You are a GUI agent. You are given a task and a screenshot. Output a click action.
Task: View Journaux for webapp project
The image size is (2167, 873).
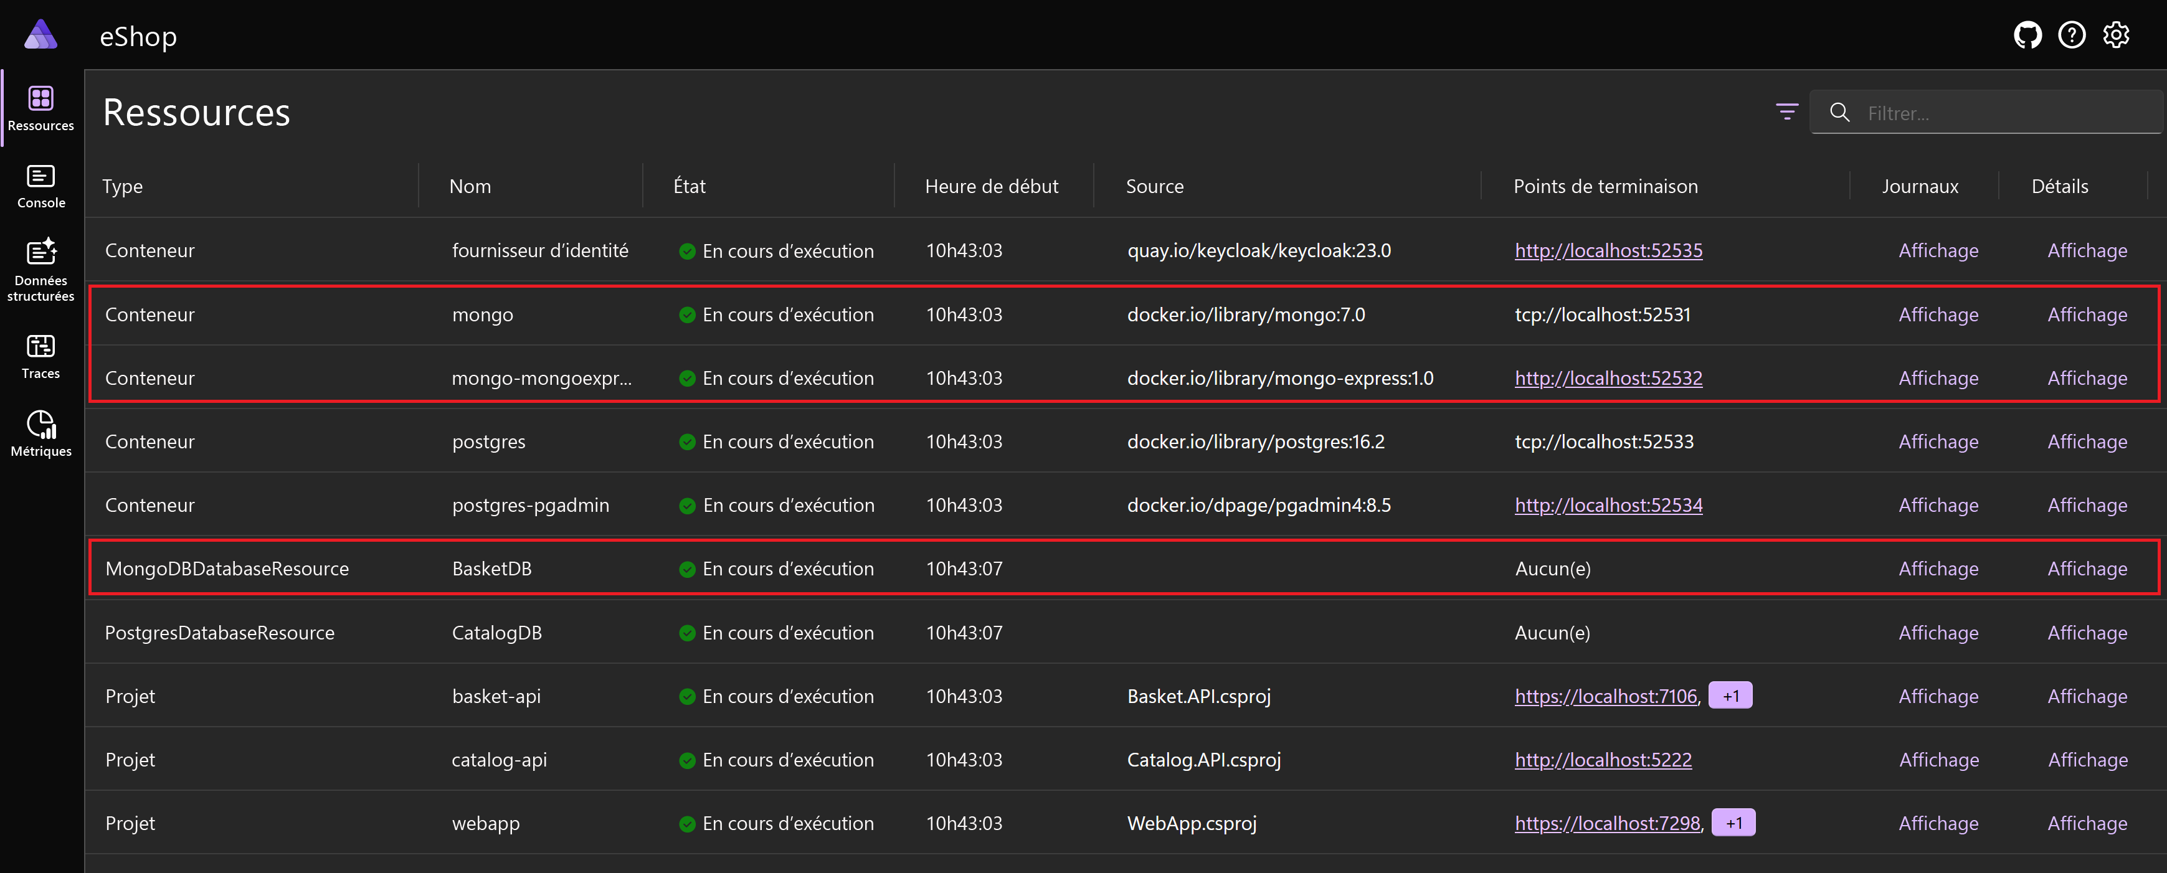coord(1938,823)
